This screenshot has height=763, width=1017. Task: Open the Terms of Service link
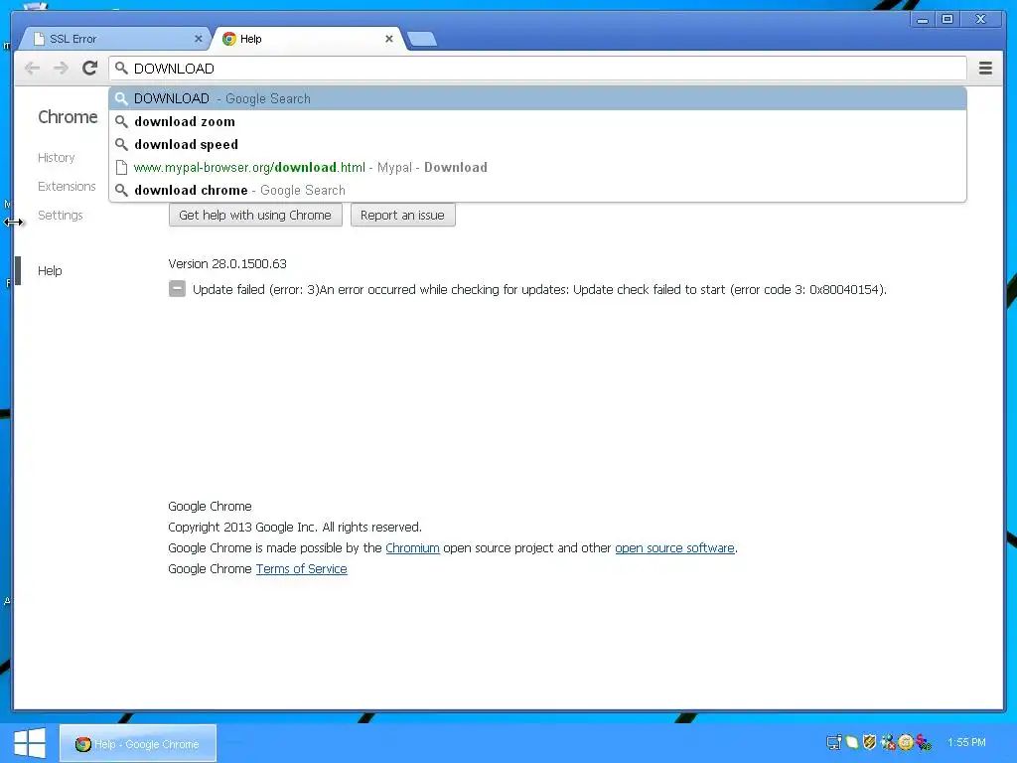(x=302, y=568)
